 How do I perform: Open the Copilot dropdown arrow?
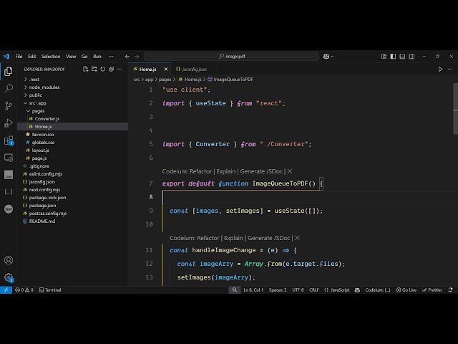pyautogui.click(x=332, y=57)
